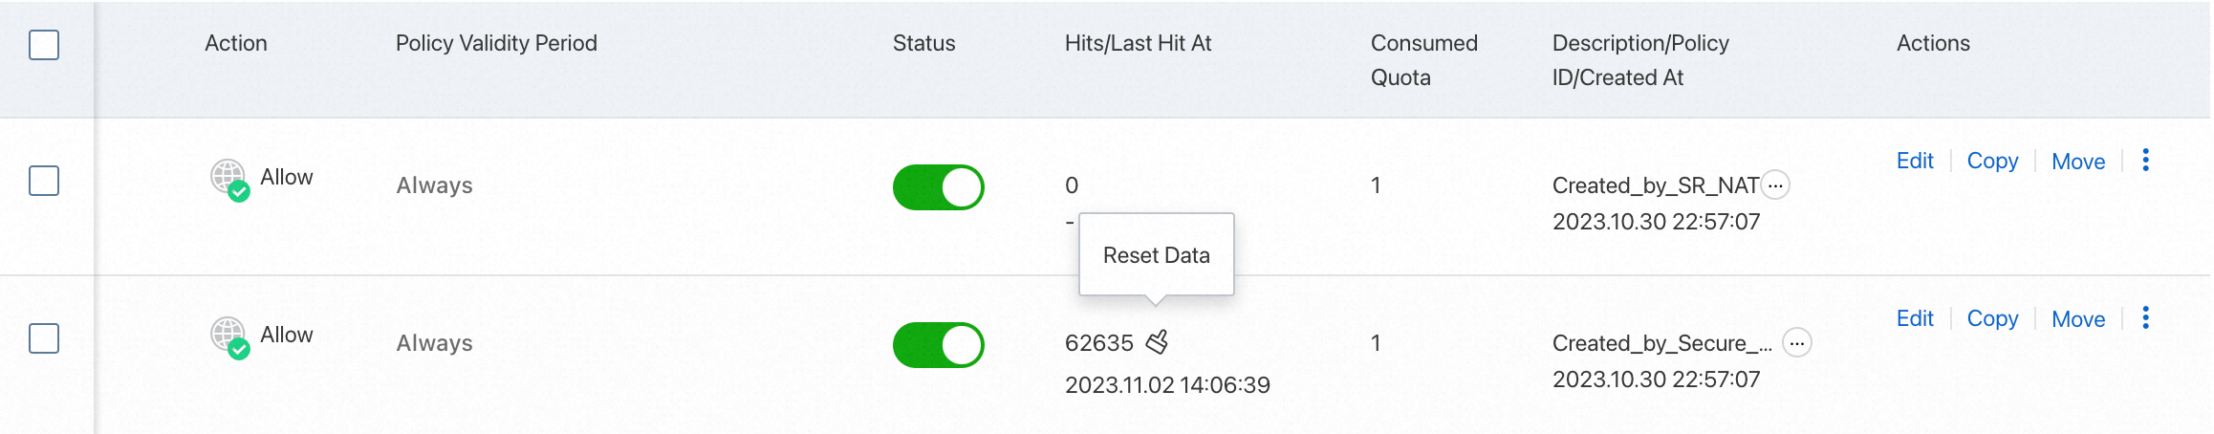Check the select-all checkbox in header
The height and width of the screenshot is (434, 2214).
click(44, 45)
